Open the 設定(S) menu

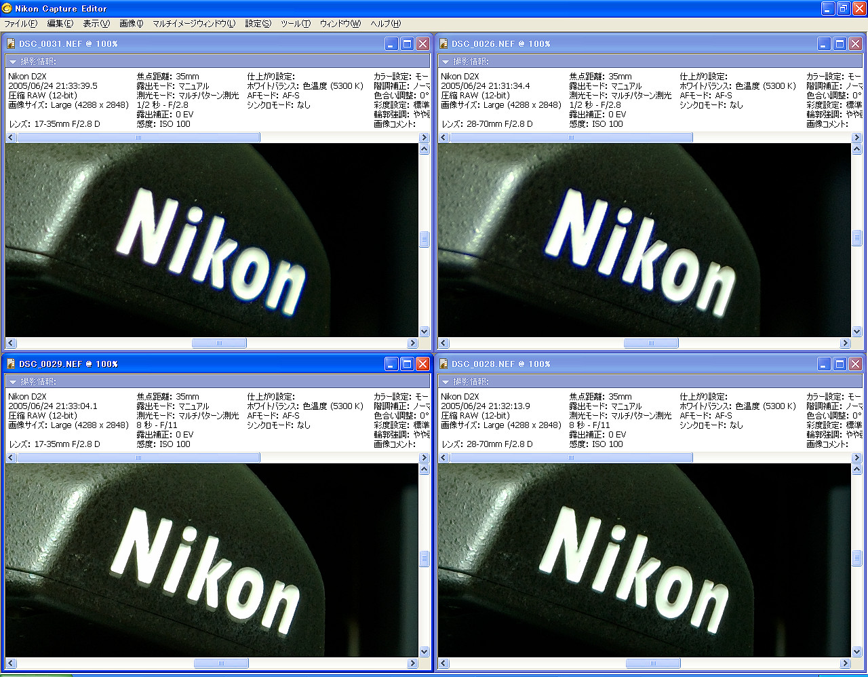tap(258, 24)
